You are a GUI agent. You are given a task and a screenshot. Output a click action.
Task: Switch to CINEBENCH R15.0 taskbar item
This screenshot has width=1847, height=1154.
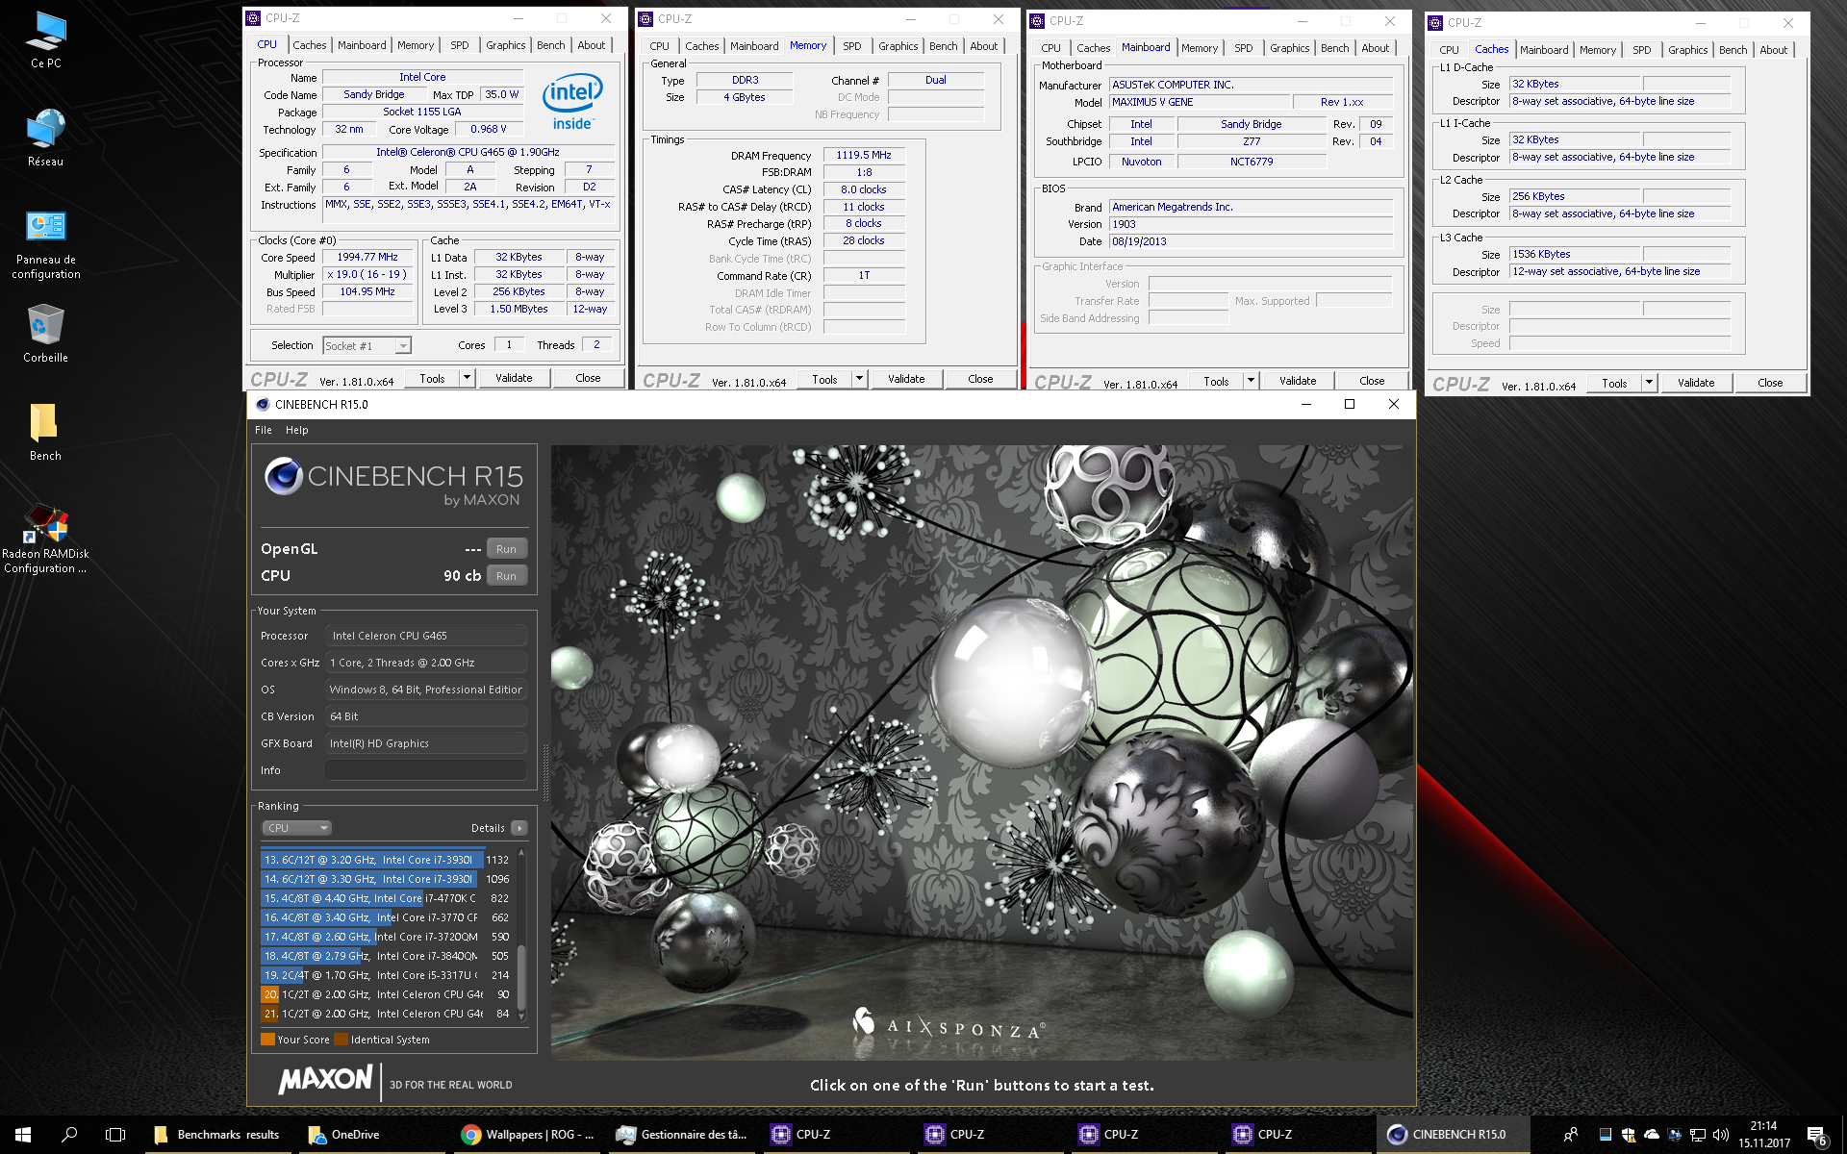coord(1453,1135)
